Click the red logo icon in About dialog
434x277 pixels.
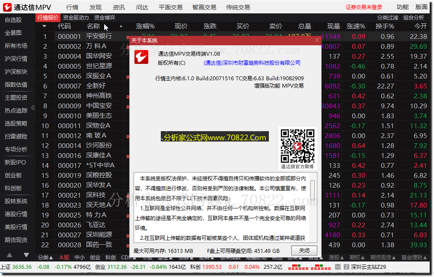point(141,57)
